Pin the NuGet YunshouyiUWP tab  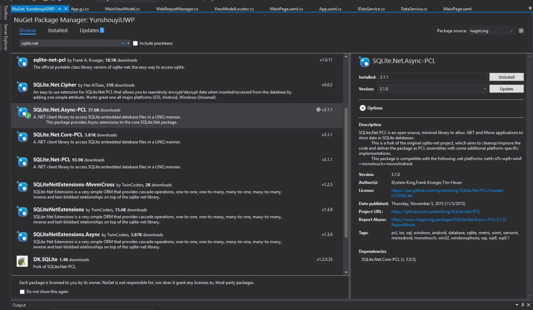[x=59, y=9]
